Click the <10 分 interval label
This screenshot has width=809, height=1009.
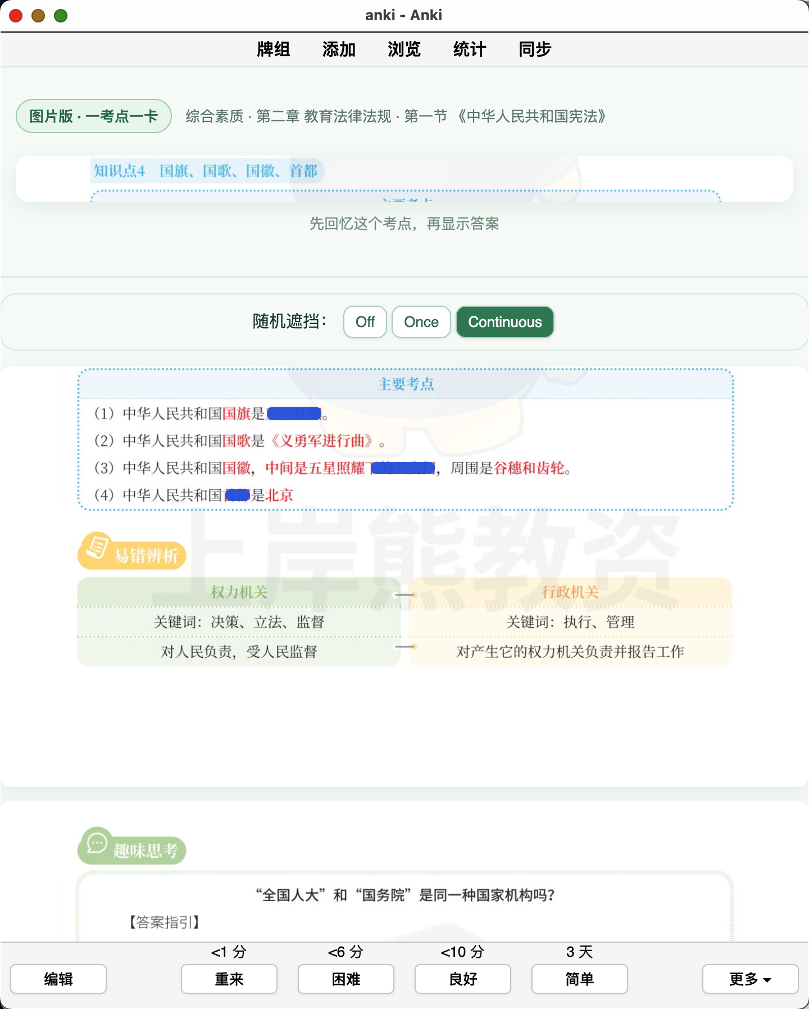pyautogui.click(x=462, y=952)
